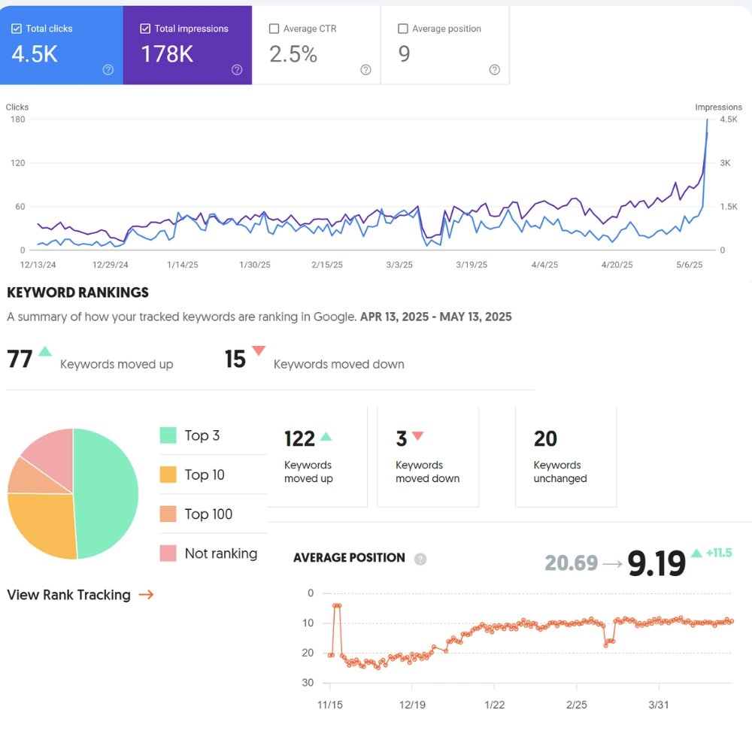This screenshot has width=752, height=752.
Task: Click the question mark beside AVERAGE POSITION heading
Action: [x=420, y=559]
